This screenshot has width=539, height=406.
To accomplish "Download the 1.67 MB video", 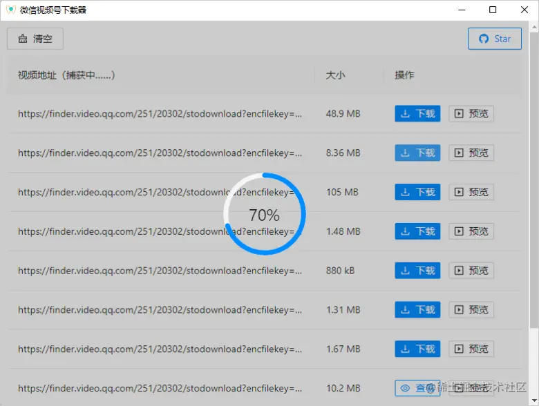I will [x=417, y=349].
